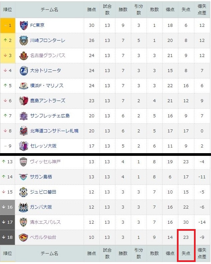Open the 横浜F・マリノス team link
211x264 pixels.
[47, 86]
